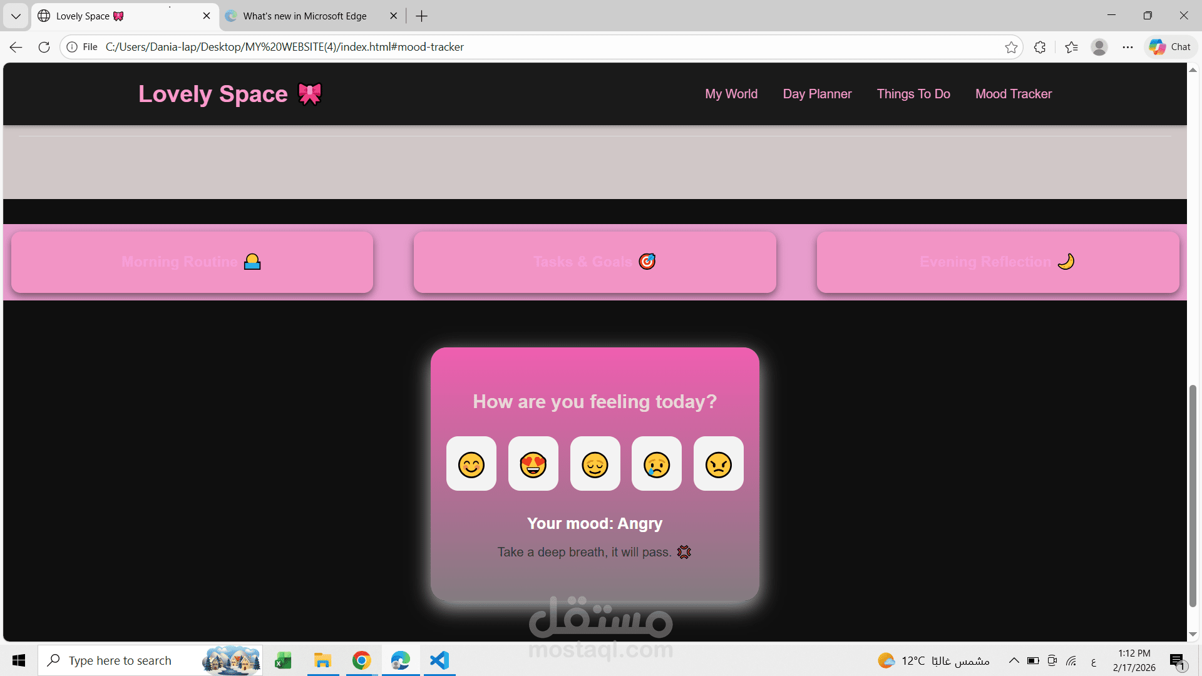This screenshot has height=676, width=1202.
Task: Open the Evening Reflection card
Action: tap(998, 262)
